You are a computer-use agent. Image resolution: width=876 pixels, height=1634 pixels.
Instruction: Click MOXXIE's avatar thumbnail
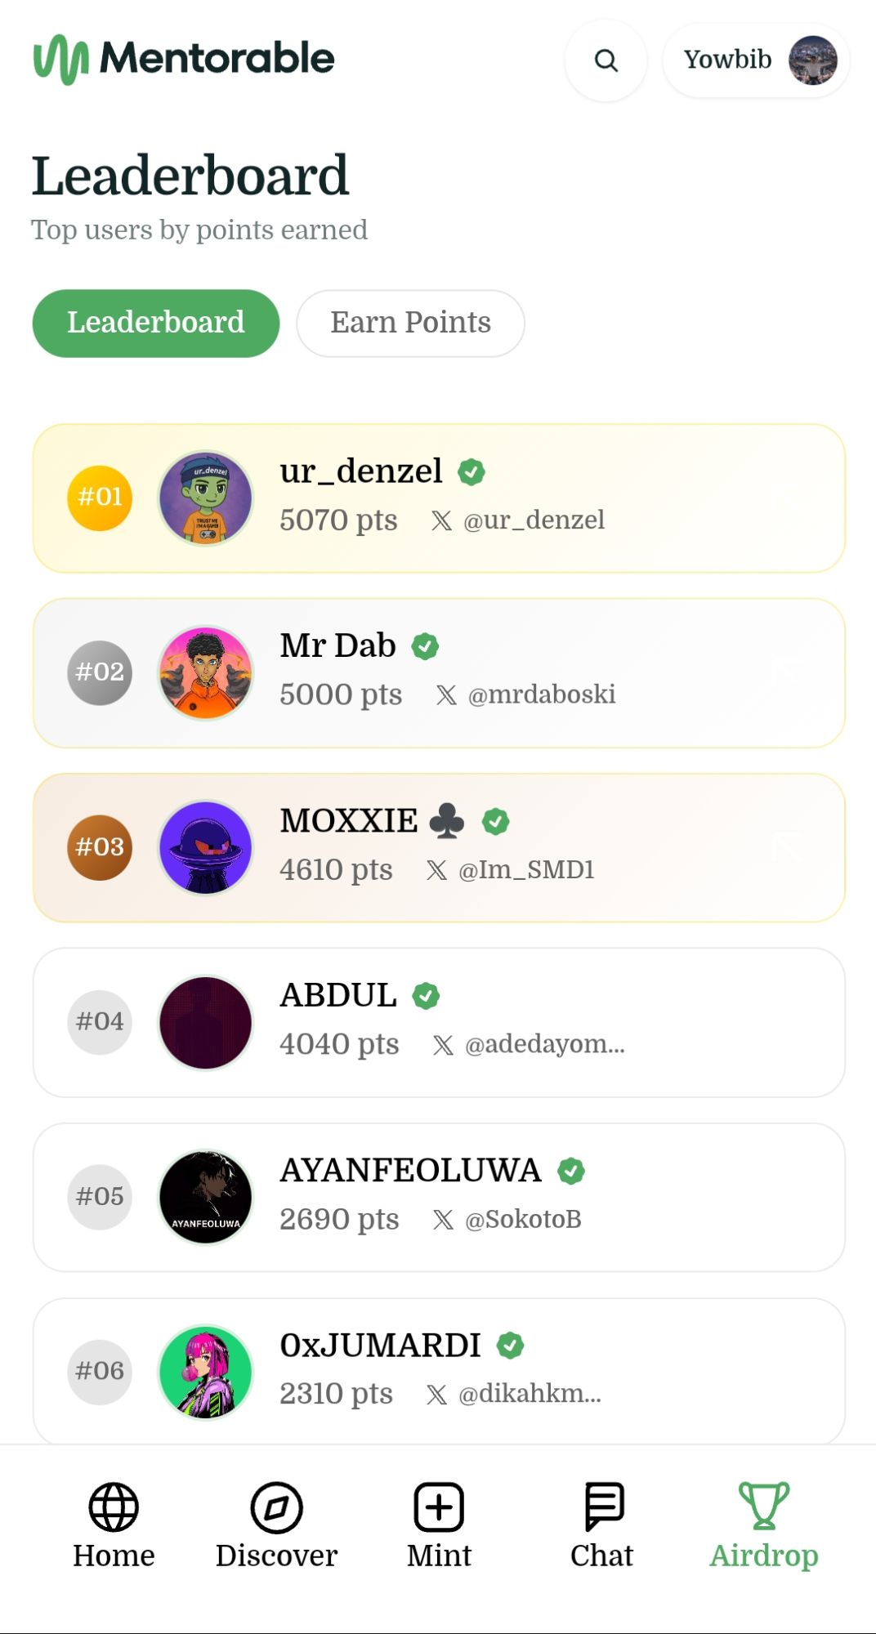coord(206,847)
